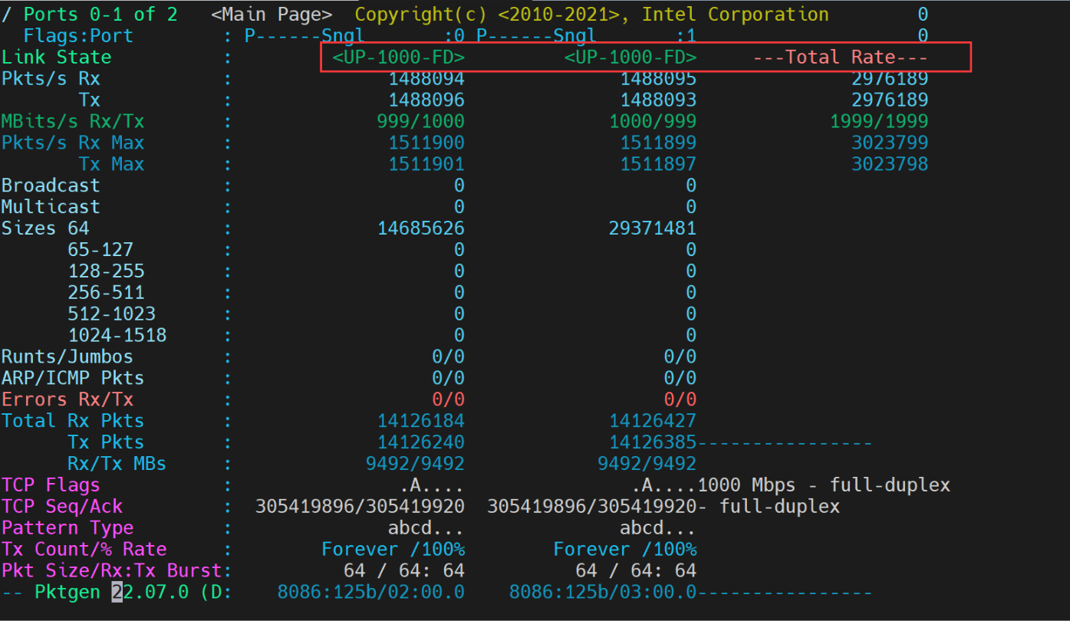The width and height of the screenshot is (1070, 621).
Task: Click Total Rx Pkts value 14126184
Action: click(x=420, y=421)
